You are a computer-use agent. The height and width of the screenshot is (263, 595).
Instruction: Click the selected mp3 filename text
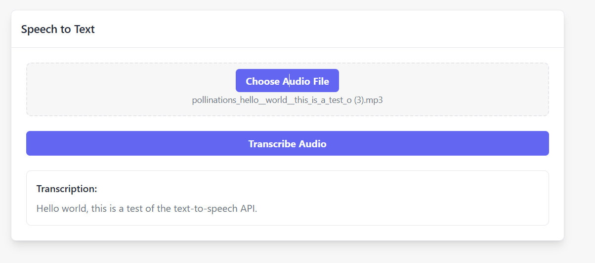(x=287, y=100)
